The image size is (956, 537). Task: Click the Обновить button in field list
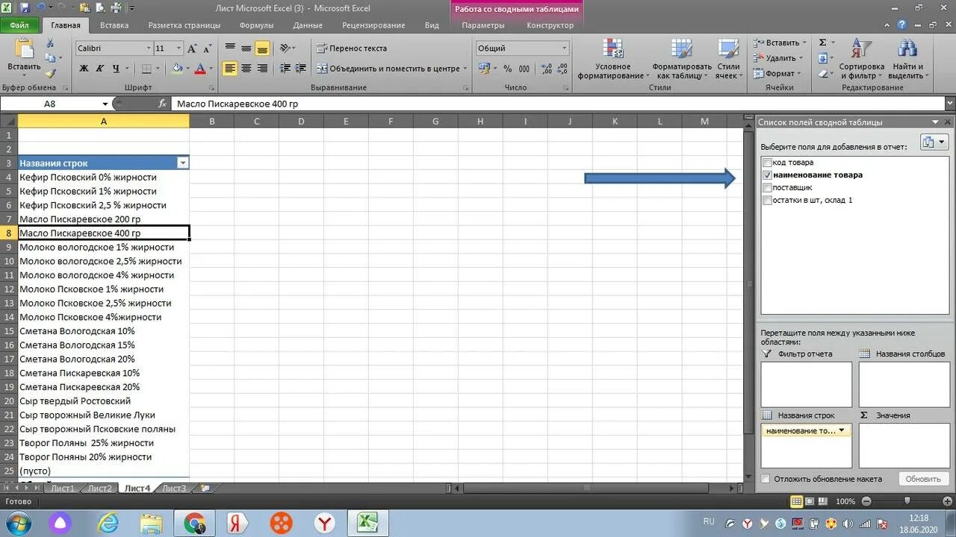point(923,479)
